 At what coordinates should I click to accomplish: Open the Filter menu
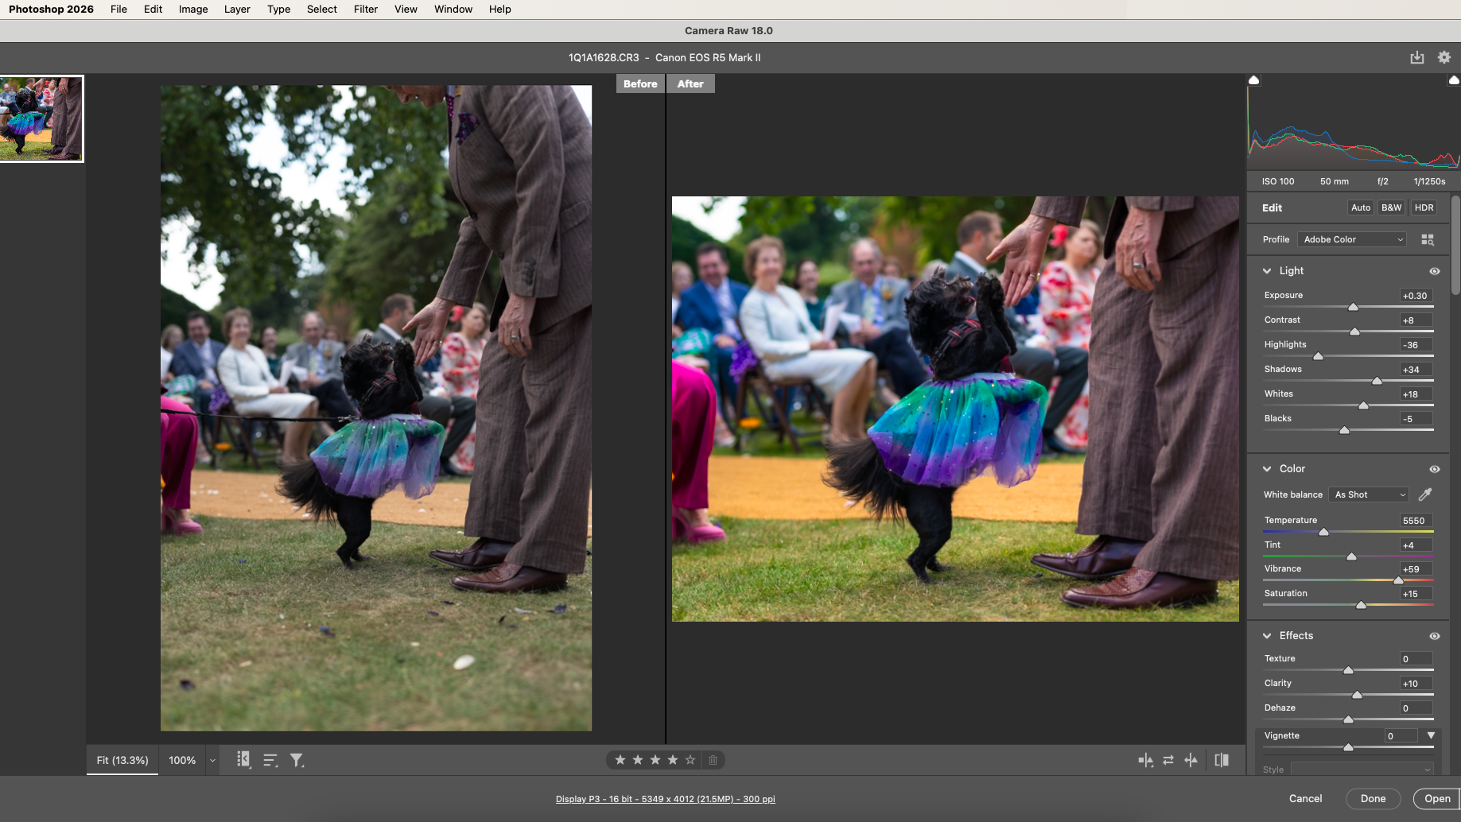tap(365, 9)
